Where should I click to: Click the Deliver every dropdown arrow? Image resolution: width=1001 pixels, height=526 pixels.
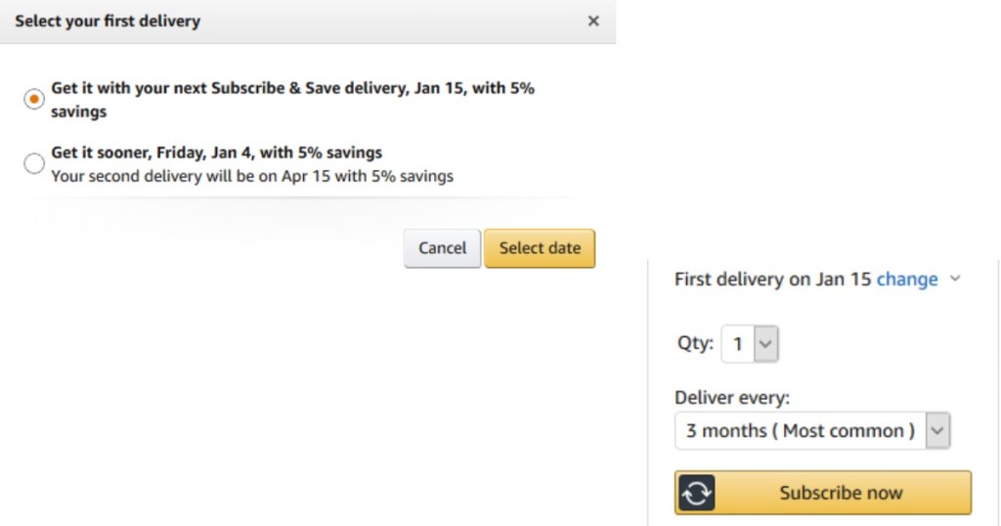point(937,431)
